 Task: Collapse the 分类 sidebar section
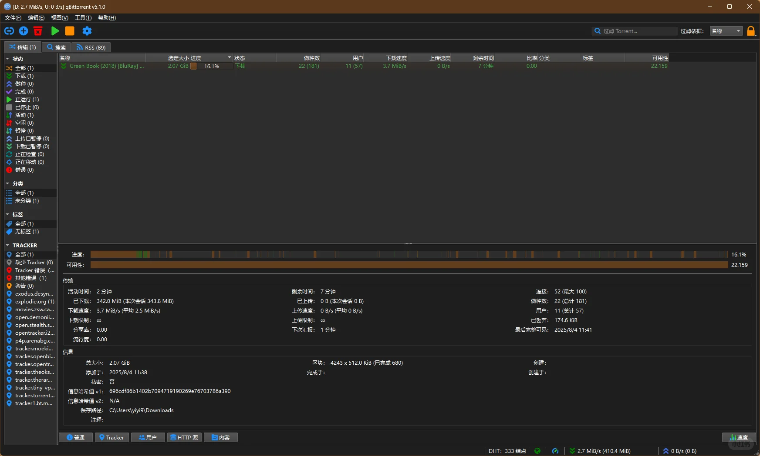[x=7, y=183]
